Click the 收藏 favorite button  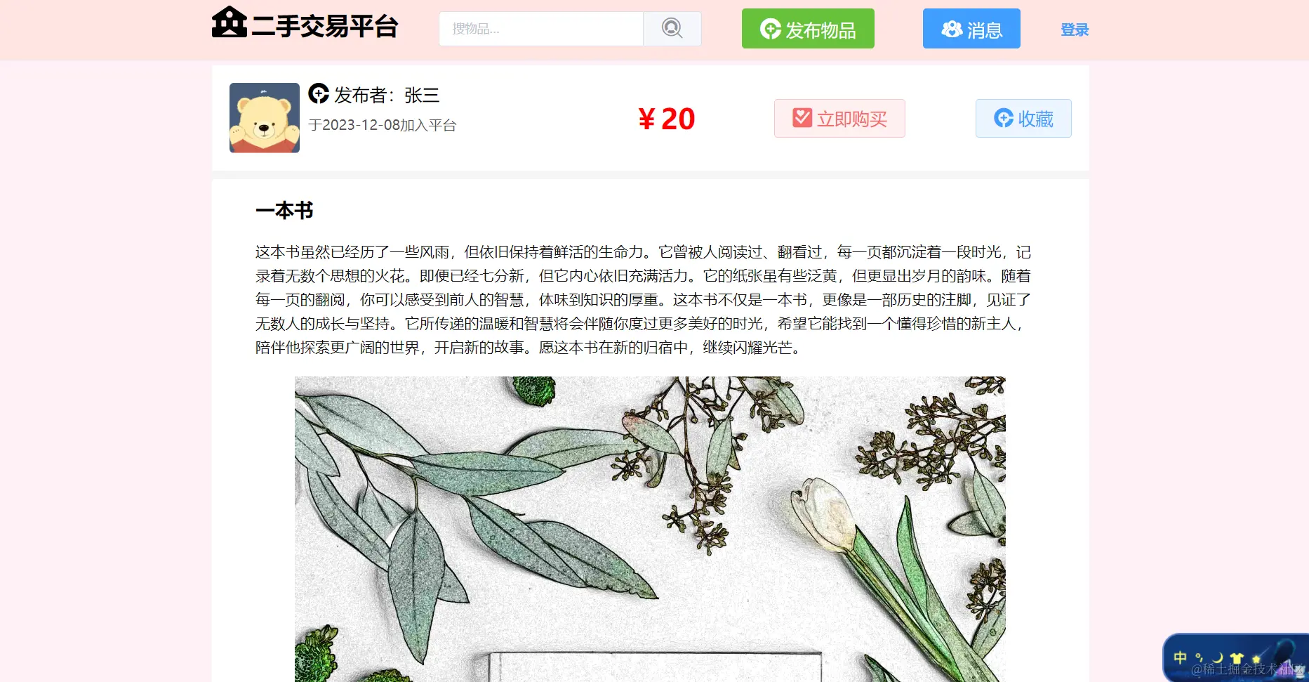[1023, 118]
